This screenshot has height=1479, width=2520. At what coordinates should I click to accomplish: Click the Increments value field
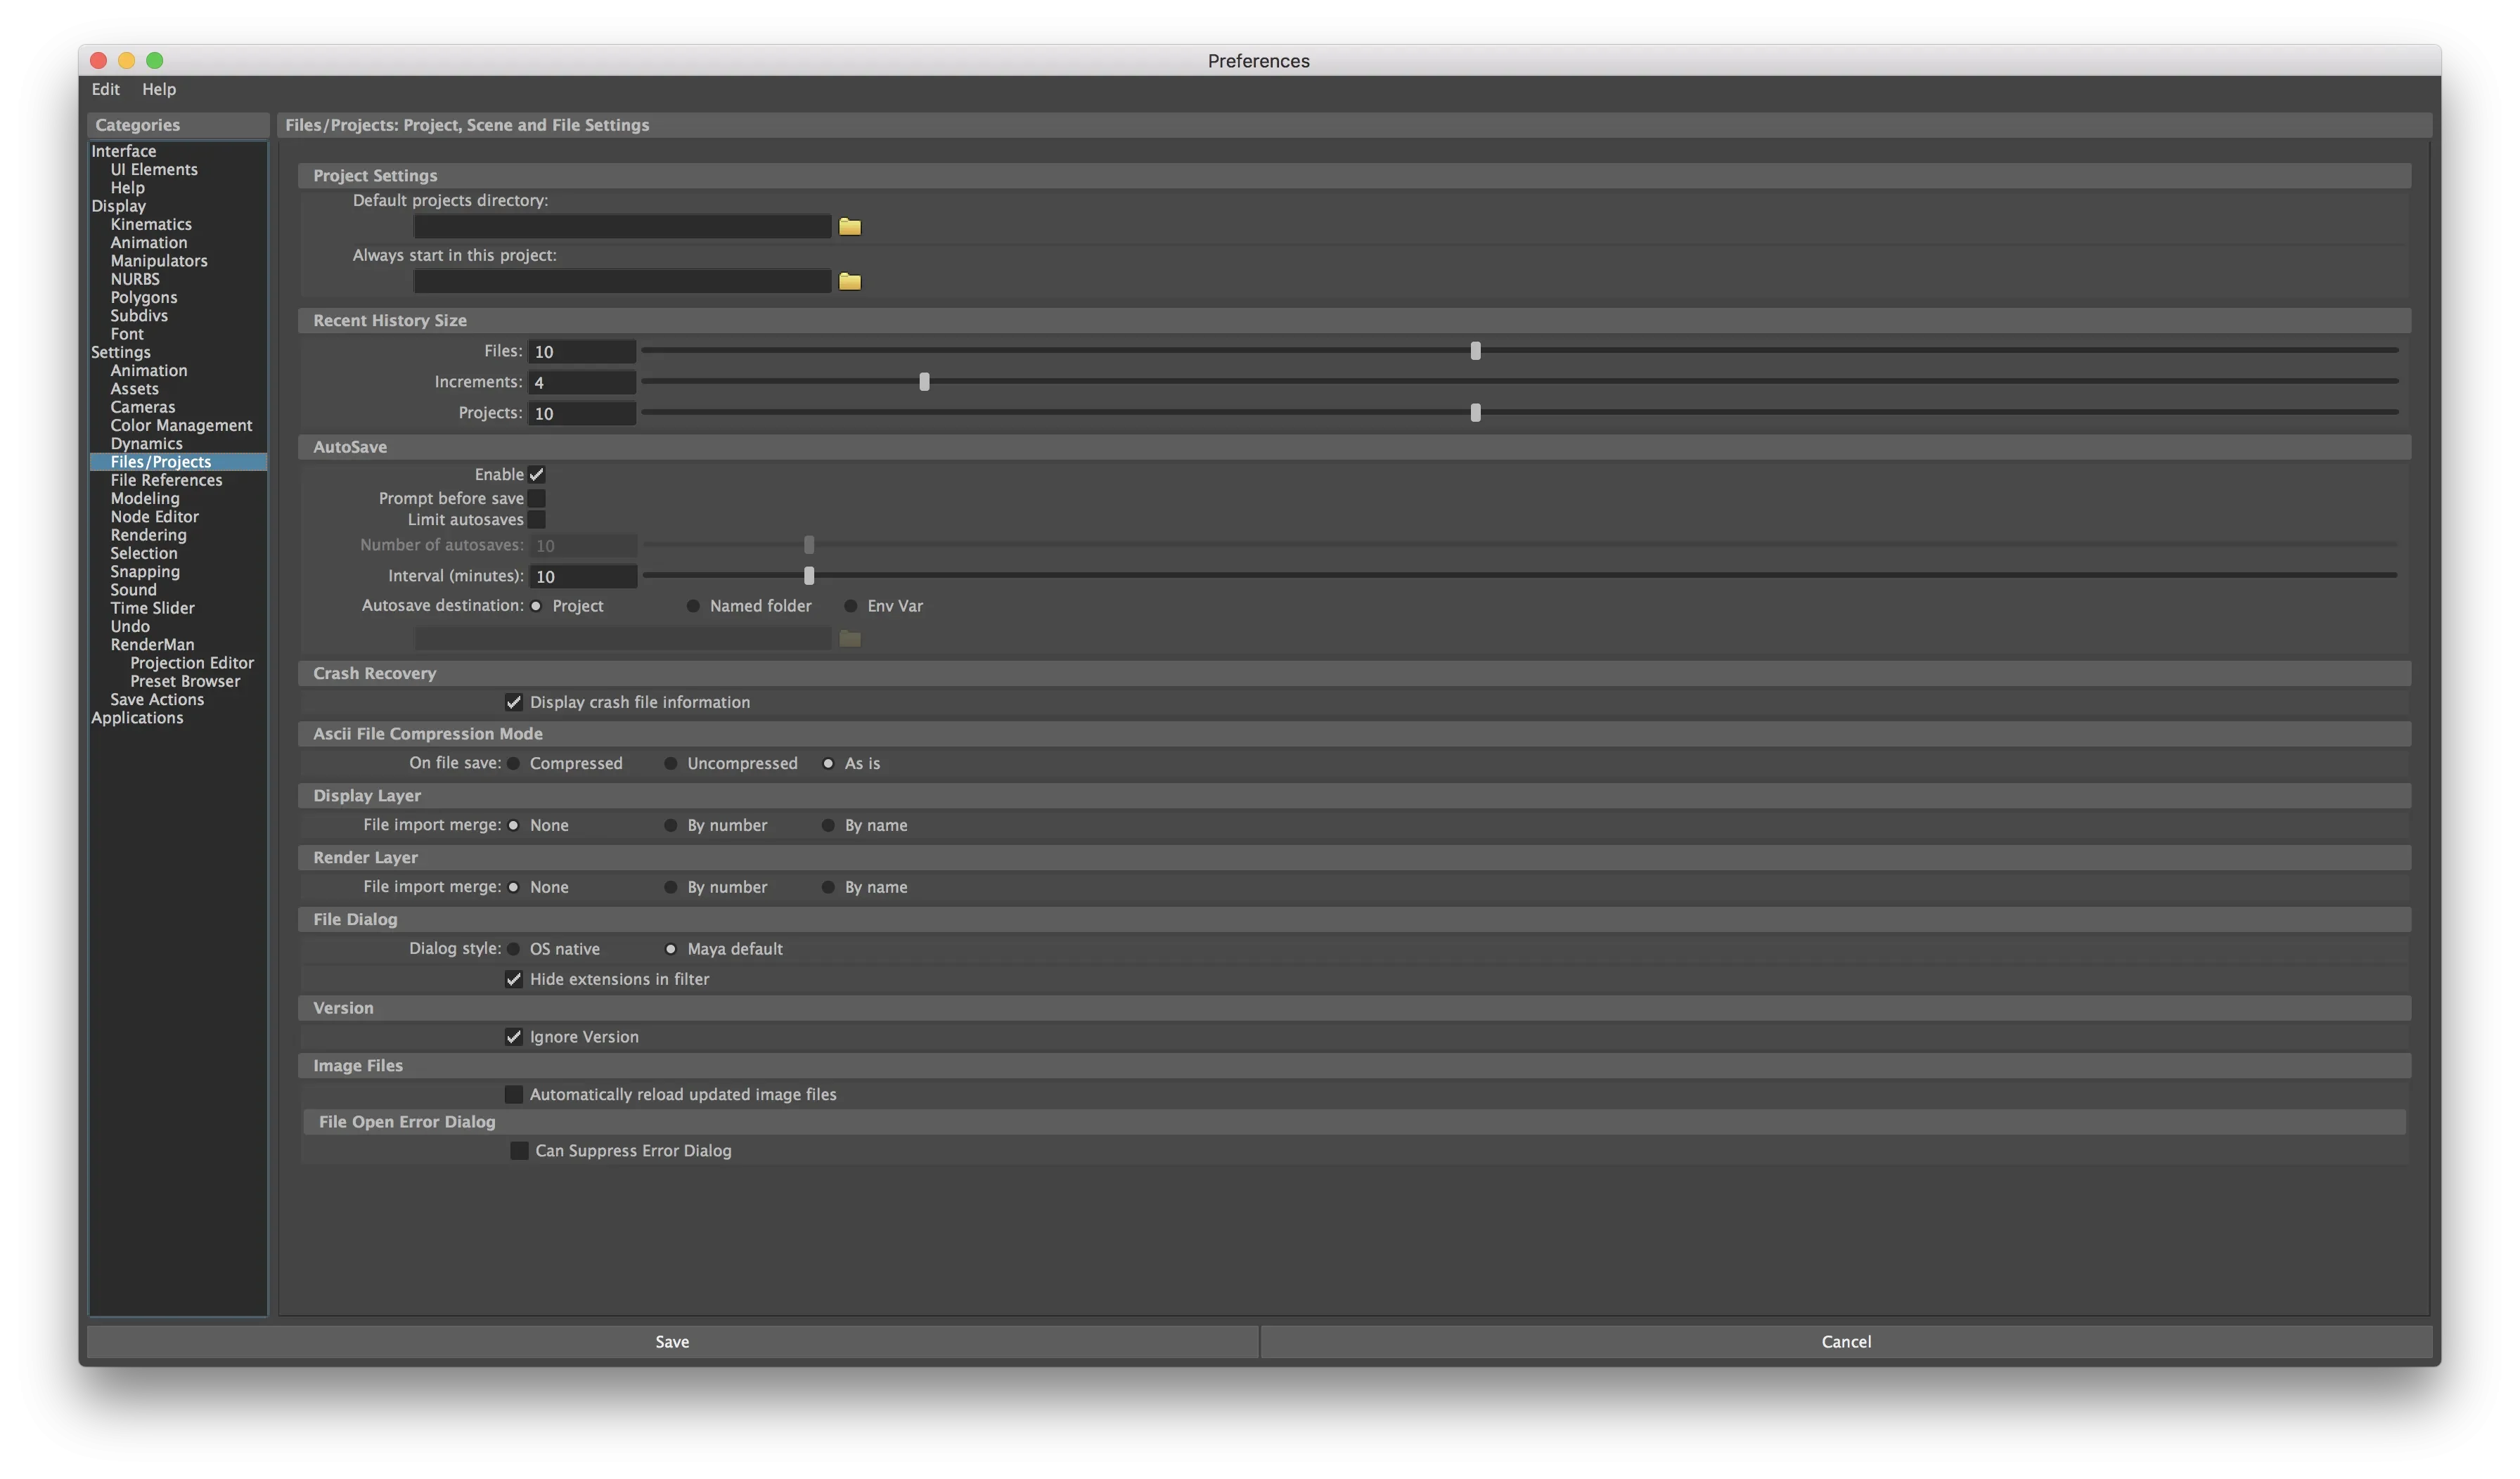click(x=582, y=383)
